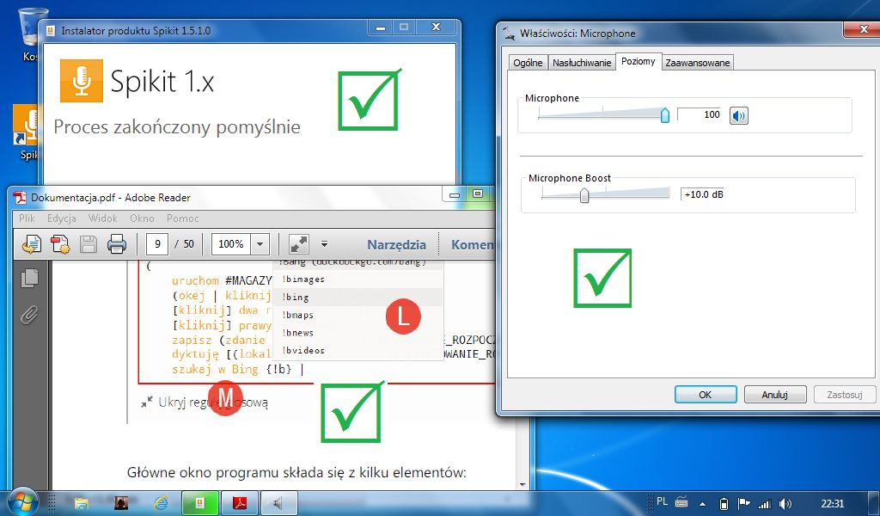Click the convert PDF icon in Adobe Reader toolbar
The height and width of the screenshot is (516, 880).
pos(32,244)
